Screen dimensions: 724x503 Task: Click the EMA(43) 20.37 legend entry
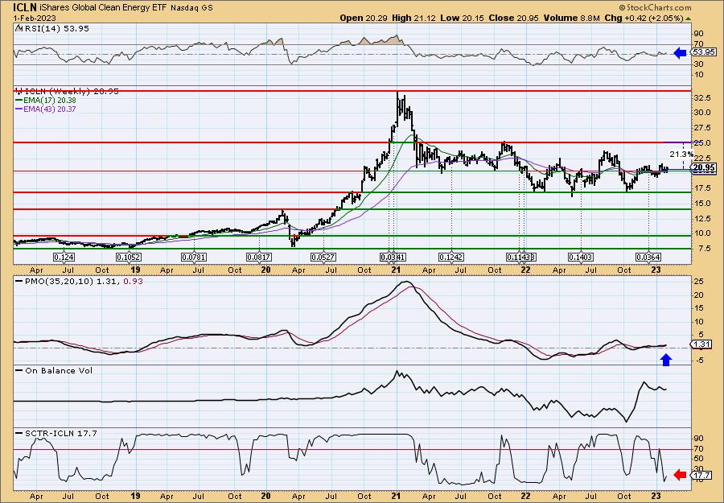46,109
